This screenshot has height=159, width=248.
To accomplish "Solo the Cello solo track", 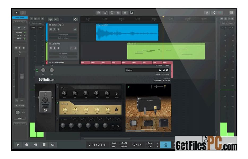I will pyautogui.click(x=54, y=48).
